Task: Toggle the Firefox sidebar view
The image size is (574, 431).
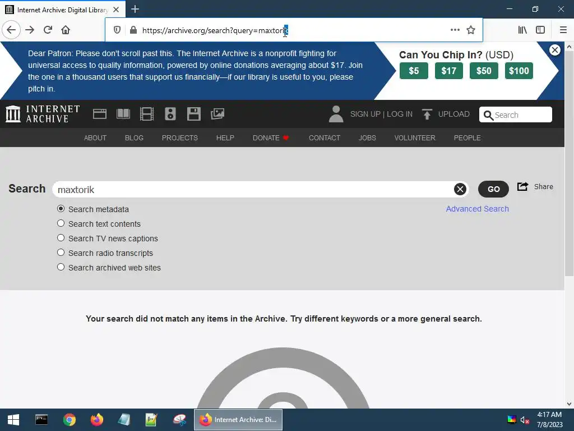Action: point(540,30)
